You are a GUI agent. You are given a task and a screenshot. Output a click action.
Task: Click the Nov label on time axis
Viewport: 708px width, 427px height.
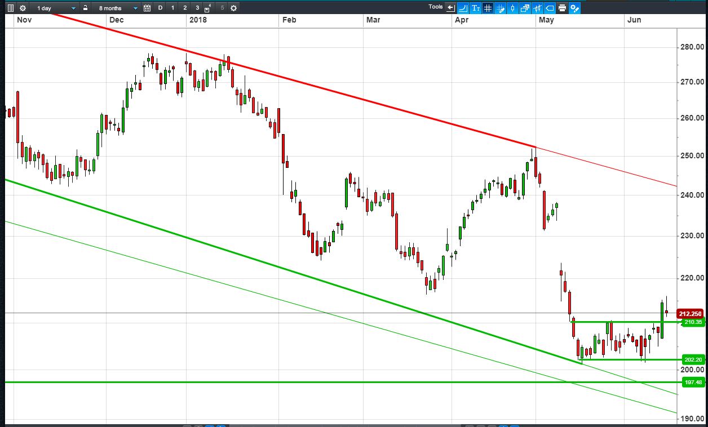point(24,20)
